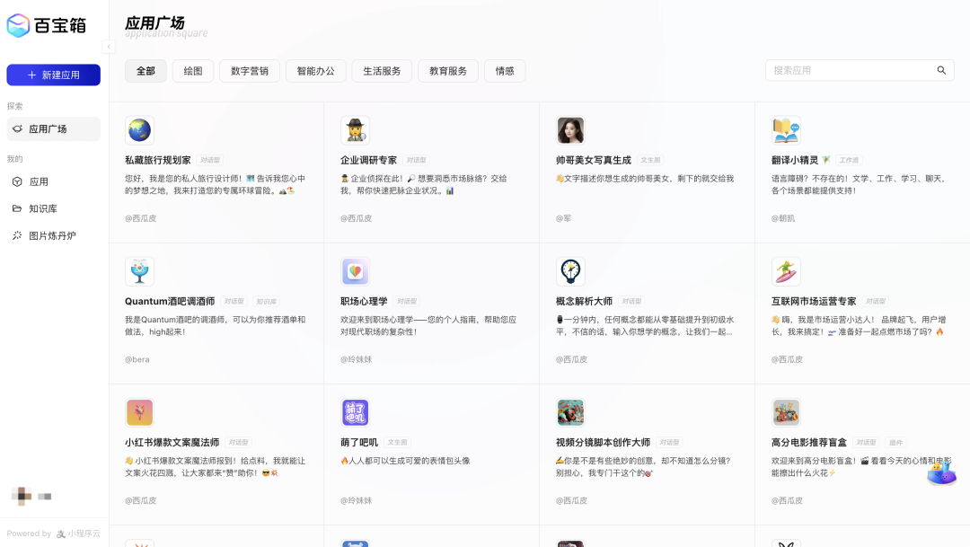Click the 企业调研专家 description text
Screen dimensions: 970x547
coord(423,184)
